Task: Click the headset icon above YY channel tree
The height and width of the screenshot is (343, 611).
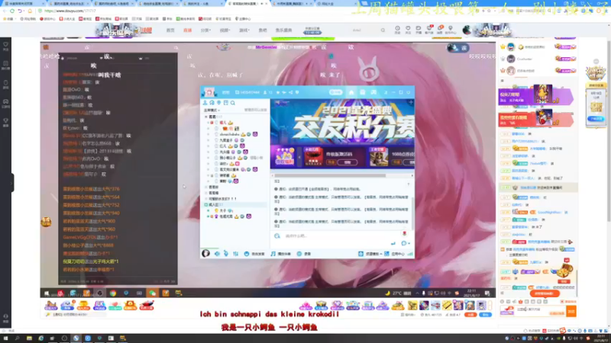Action: (x=212, y=103)
